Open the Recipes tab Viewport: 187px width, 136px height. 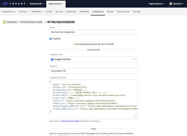pyautogui.click(x=110, y=11)
